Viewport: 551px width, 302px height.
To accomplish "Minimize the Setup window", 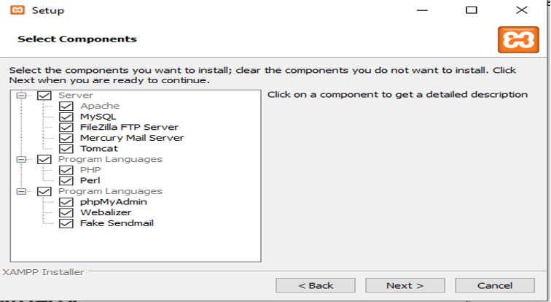I will click(x=421, y=10).
